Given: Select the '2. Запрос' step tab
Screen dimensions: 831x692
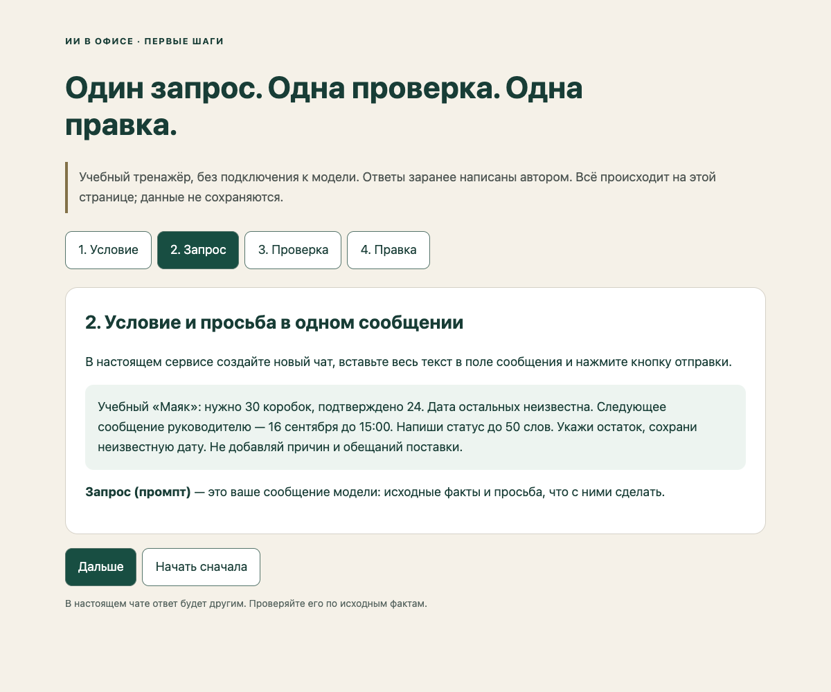Looking at the screenshot, I should coord(198,250).
